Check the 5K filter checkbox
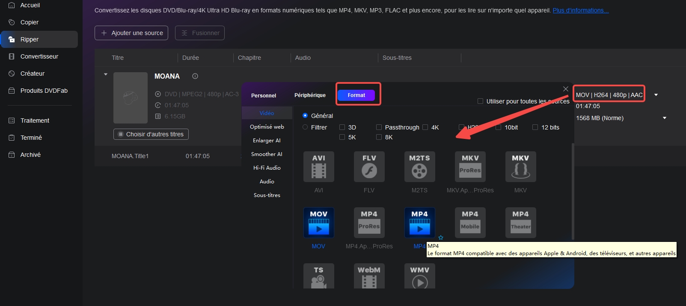The image size is (686, 306). [342, 137]
